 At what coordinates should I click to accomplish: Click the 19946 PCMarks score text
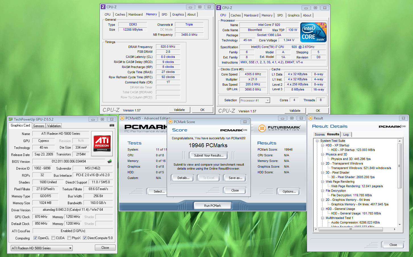[x=208, y=146]
